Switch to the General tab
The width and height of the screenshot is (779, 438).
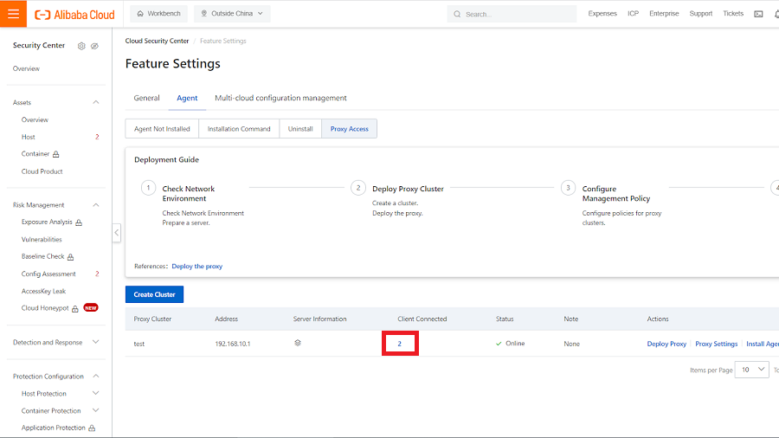[146, 98]
